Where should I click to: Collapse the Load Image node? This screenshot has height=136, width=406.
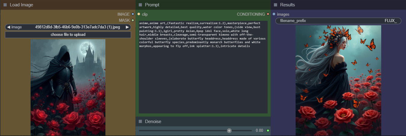(5, 5)
